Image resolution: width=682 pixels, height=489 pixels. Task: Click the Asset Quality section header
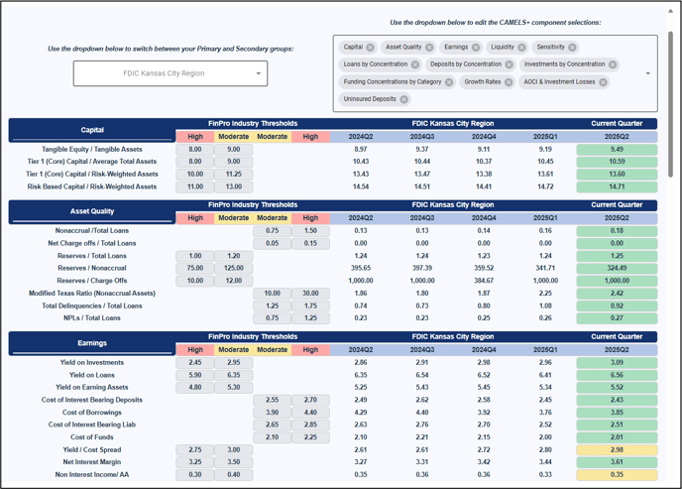91,211
